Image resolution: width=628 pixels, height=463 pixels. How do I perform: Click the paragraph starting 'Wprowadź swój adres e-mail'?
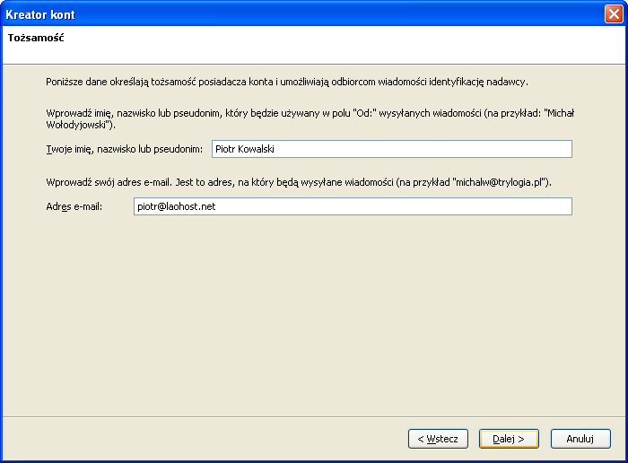pyautogui.click(x=299, y=182)
